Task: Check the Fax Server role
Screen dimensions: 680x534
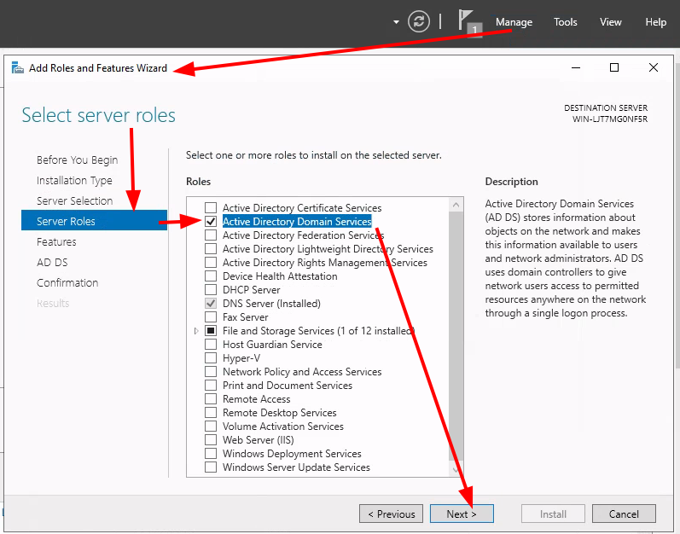Action: tap(211, 316)
